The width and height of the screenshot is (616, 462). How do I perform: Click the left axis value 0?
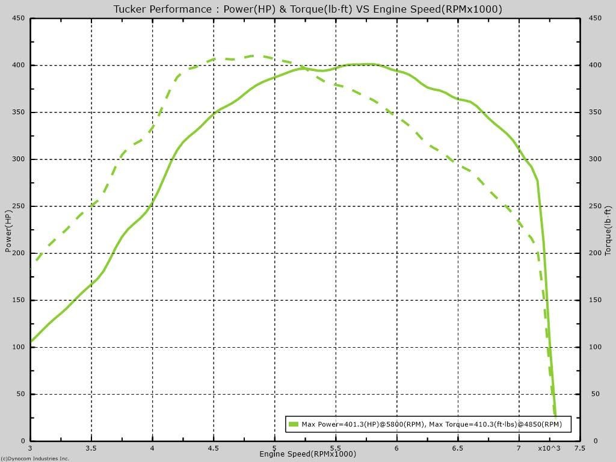(x=23, y=441)
